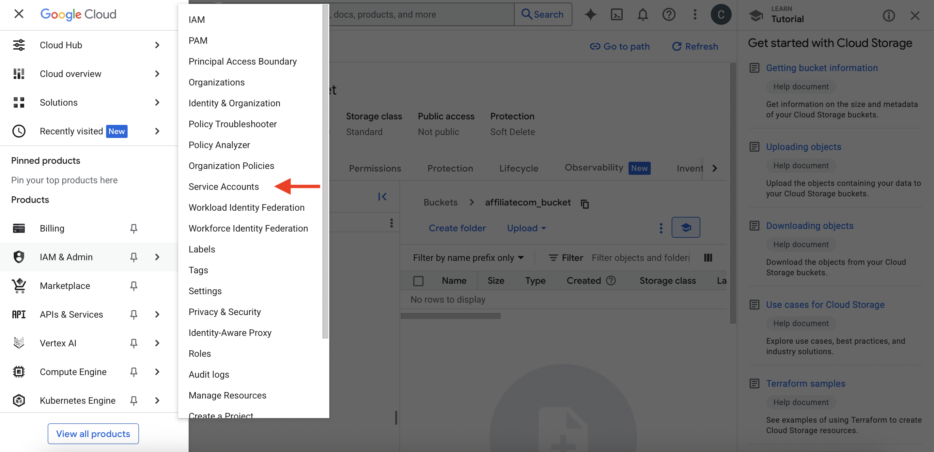Expand Solutions submenu chevron
The height and width of the screenshot is (452, 934).
(x=157, y=102)
